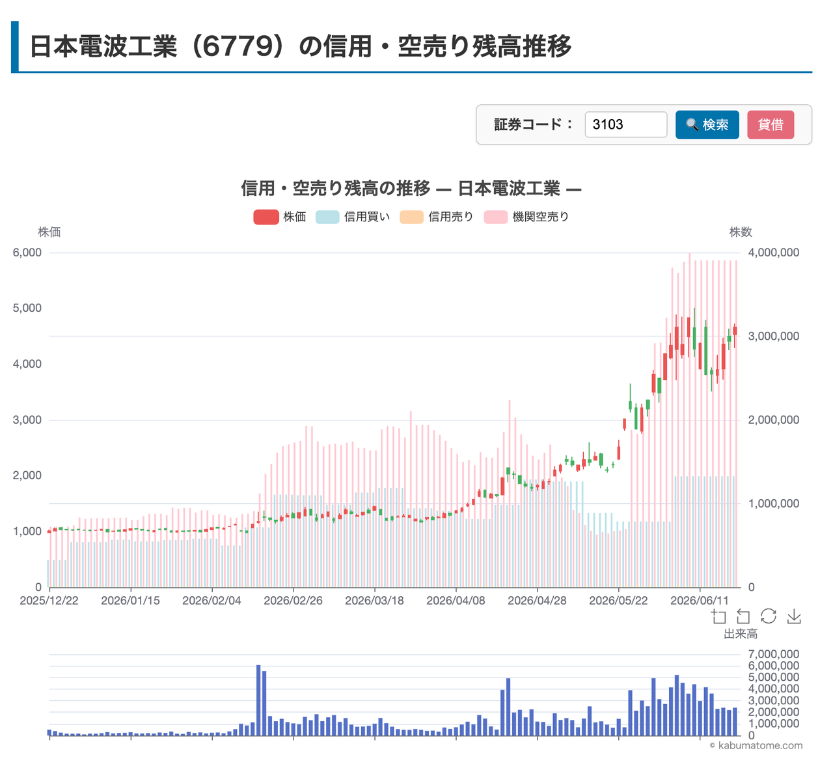Click the x-axis date 2026/02/04
Screen dimensions: 833x768
click(x=212, y=600)
